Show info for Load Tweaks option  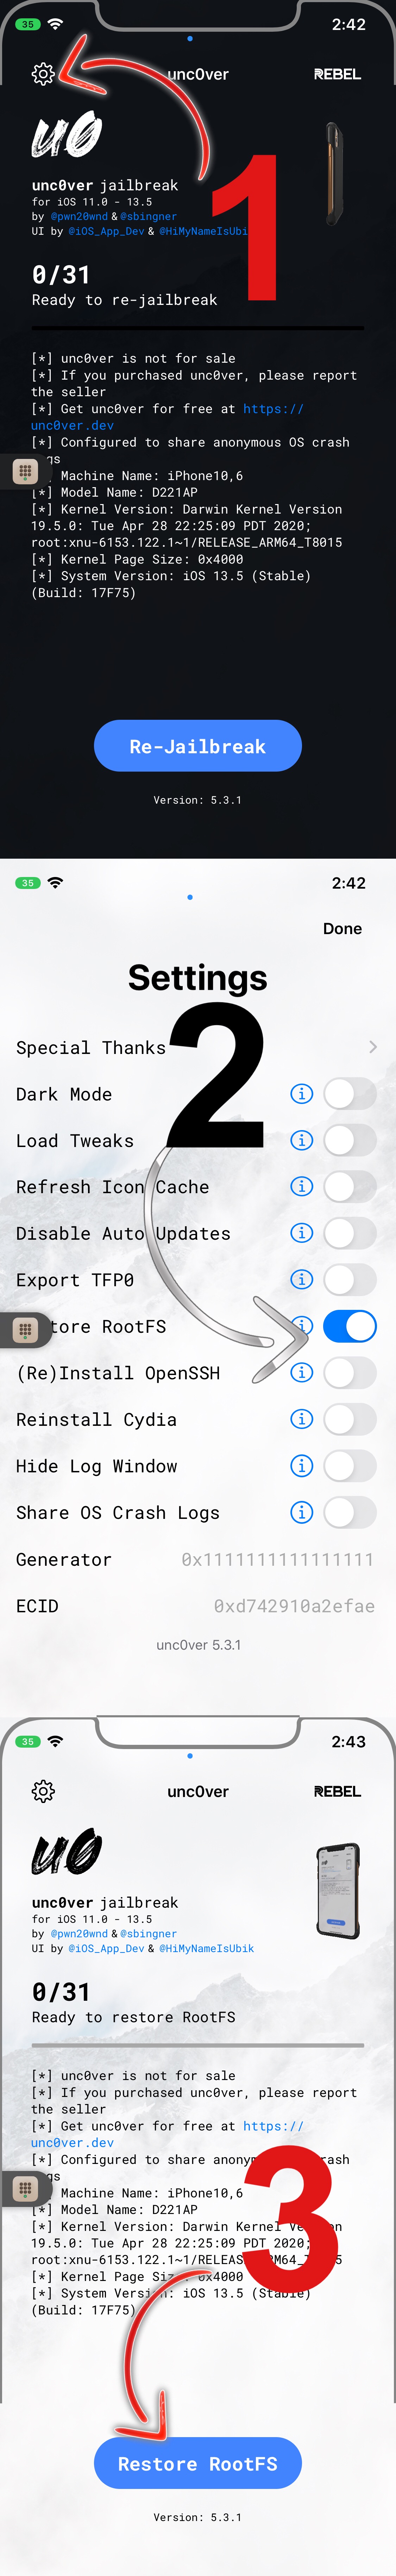[301, 1140]
